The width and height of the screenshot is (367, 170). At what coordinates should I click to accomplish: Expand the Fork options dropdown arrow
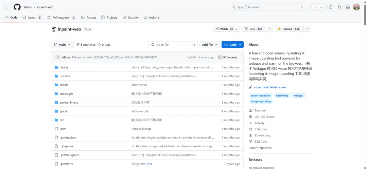click(269, 29)
